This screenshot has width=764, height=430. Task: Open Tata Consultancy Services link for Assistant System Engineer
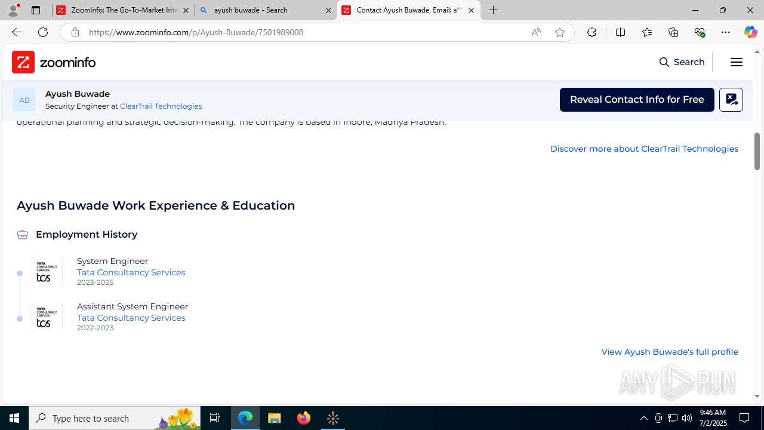[x=131, y=318]
